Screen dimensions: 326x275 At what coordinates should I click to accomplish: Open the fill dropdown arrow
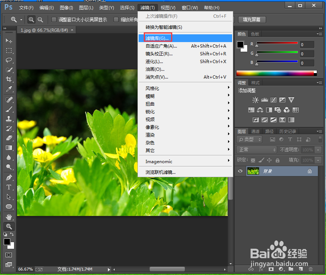(x=318, y=160)
